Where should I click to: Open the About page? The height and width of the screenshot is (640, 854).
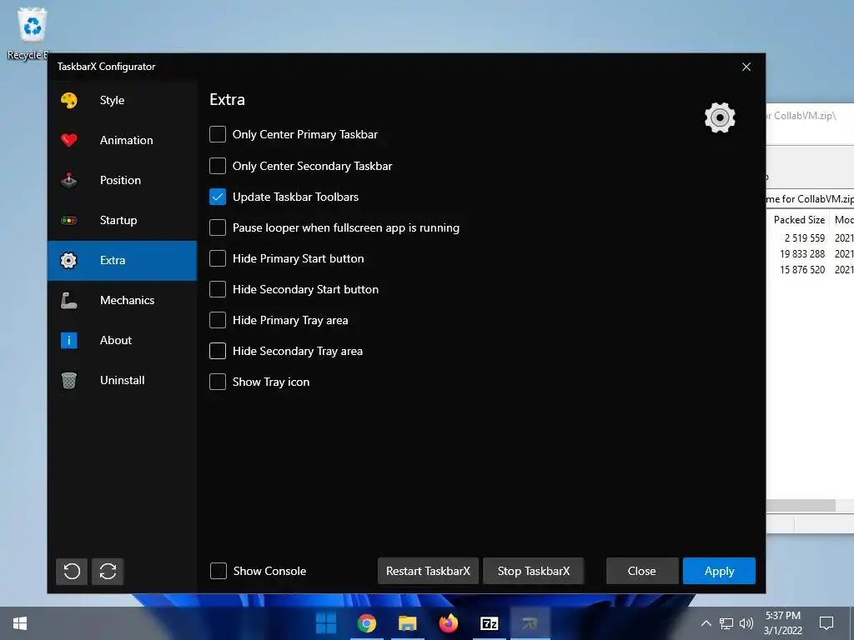pyautogui.click(x=122, y=340)
